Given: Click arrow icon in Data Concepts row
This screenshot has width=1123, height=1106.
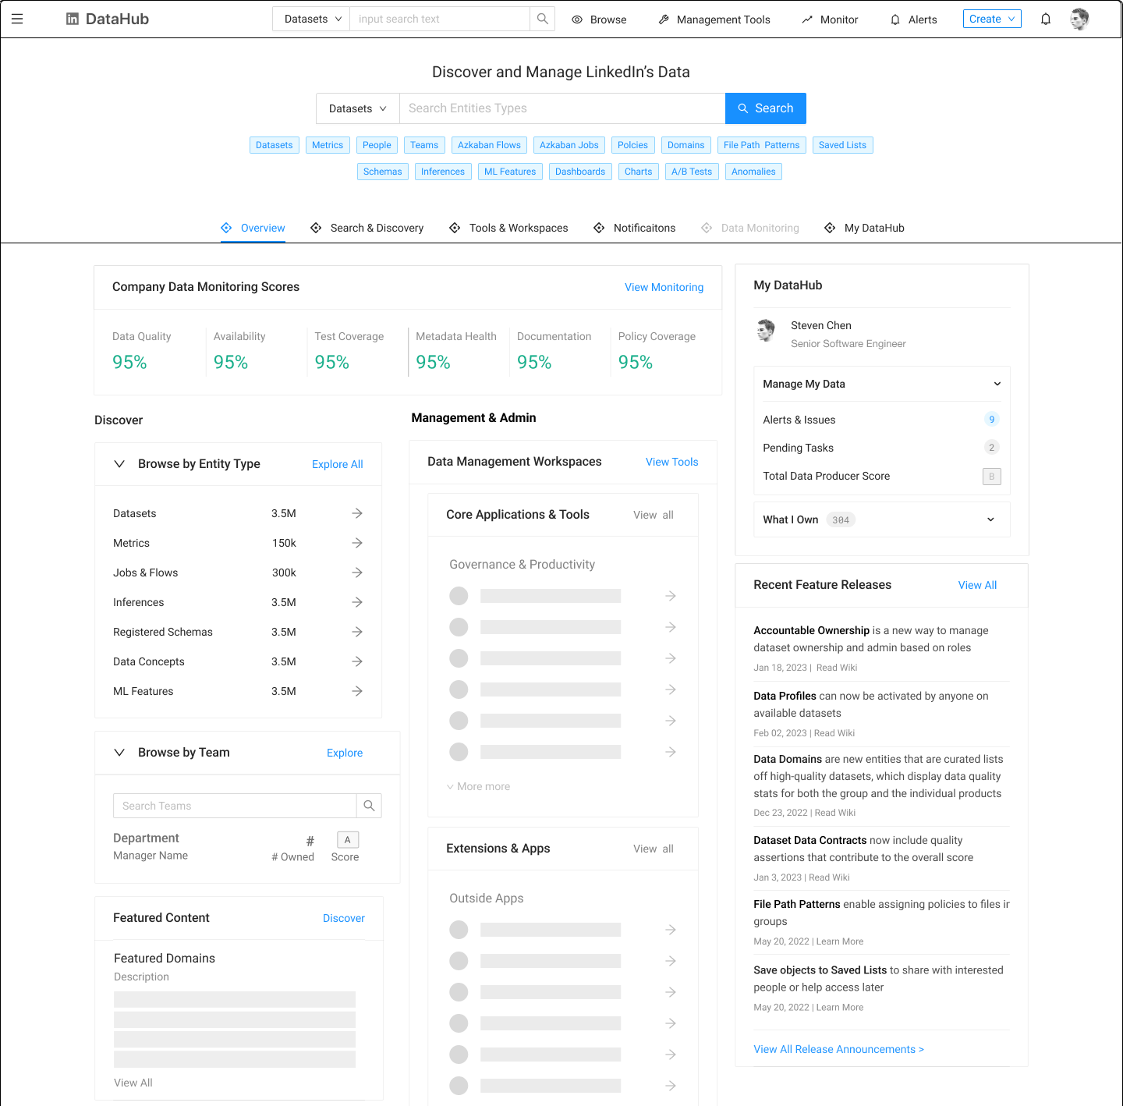Looking at the screenshot, I should 357,661.
